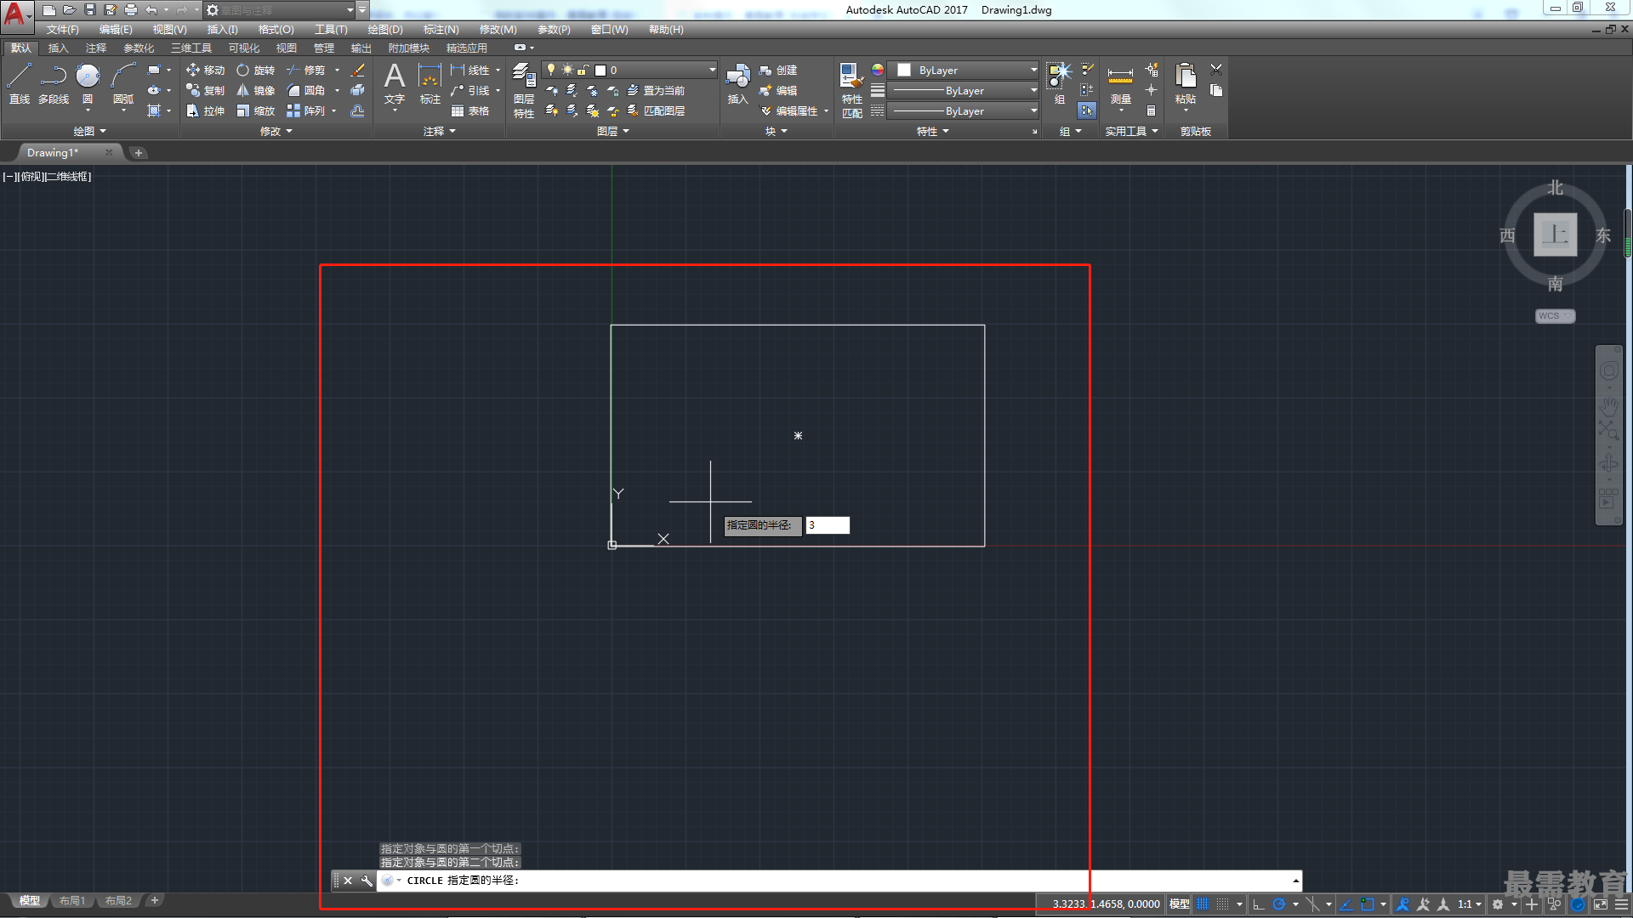The image size is (1633, 918).
Task: Click the quick calculator icon
Action: tap(1151, 110)
